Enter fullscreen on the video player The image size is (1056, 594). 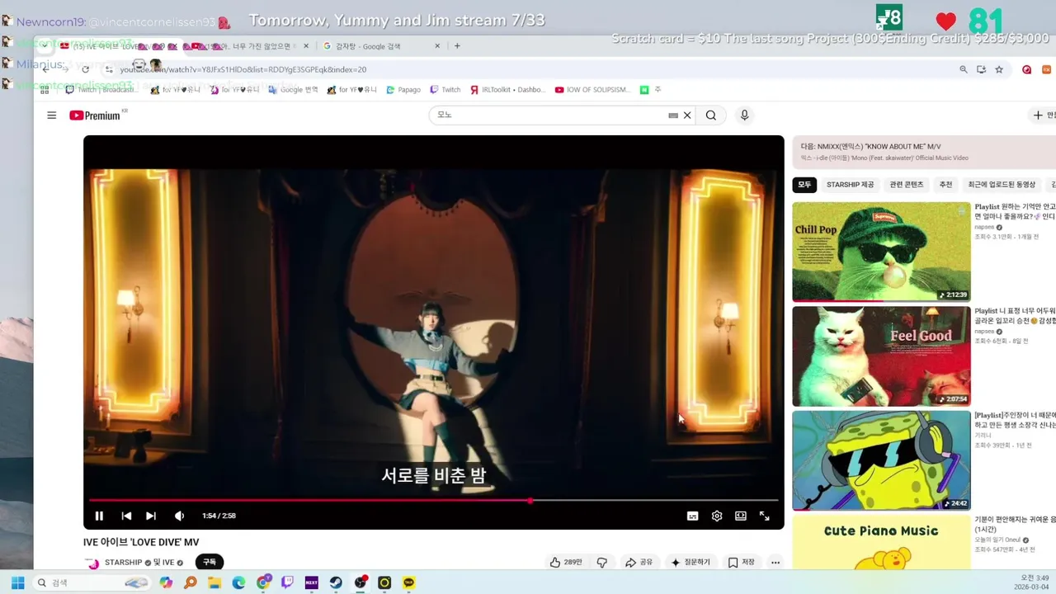click(765, 516)
